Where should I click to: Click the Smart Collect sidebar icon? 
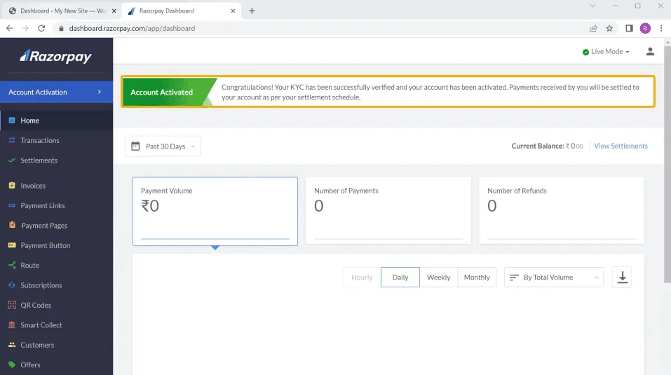click(x=12, y=325)
